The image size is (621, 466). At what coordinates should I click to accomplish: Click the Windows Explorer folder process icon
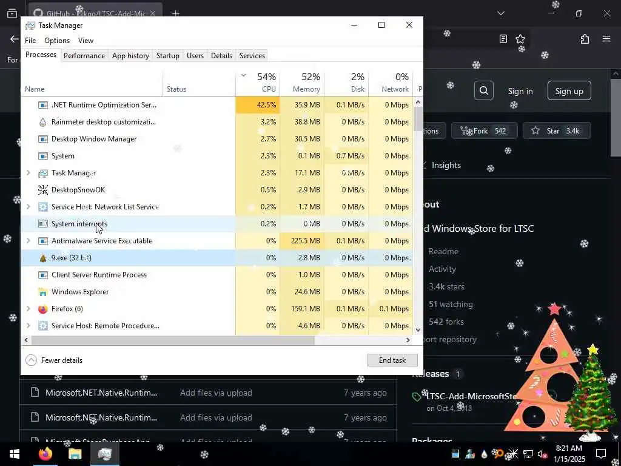[43, 292]
